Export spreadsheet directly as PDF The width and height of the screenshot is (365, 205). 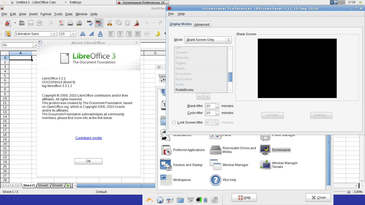(x=61, y=23)
